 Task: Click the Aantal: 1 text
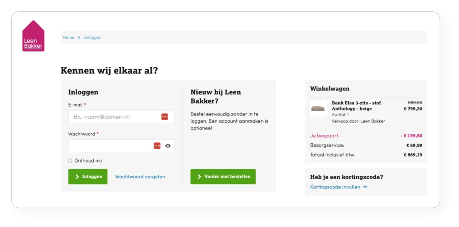(340, 115)
